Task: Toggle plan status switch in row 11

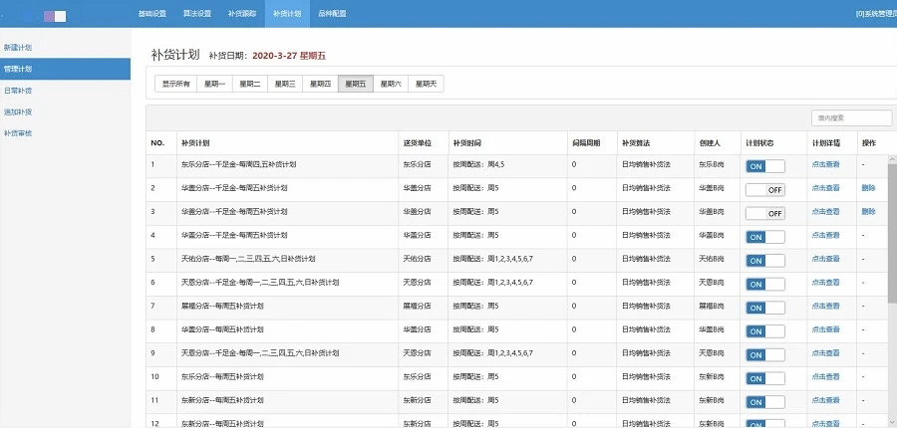Action: click(764, 402)
